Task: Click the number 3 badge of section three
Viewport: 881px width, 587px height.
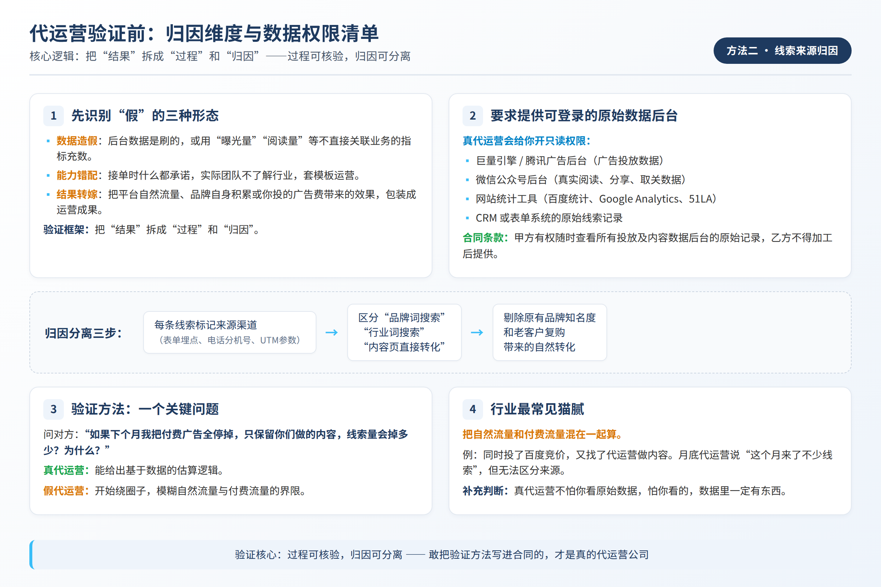Action: [x=54, y=409]
